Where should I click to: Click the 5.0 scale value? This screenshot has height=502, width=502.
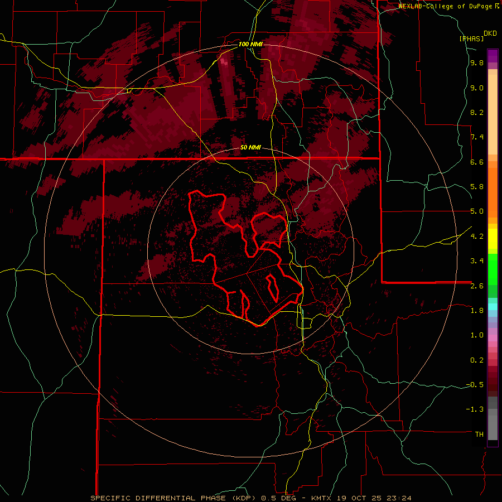[x=477, y=211]
